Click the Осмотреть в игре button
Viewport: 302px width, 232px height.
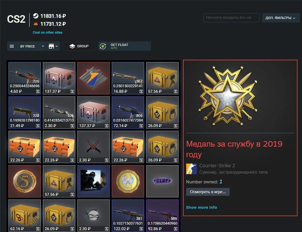(x=208, y=192)
